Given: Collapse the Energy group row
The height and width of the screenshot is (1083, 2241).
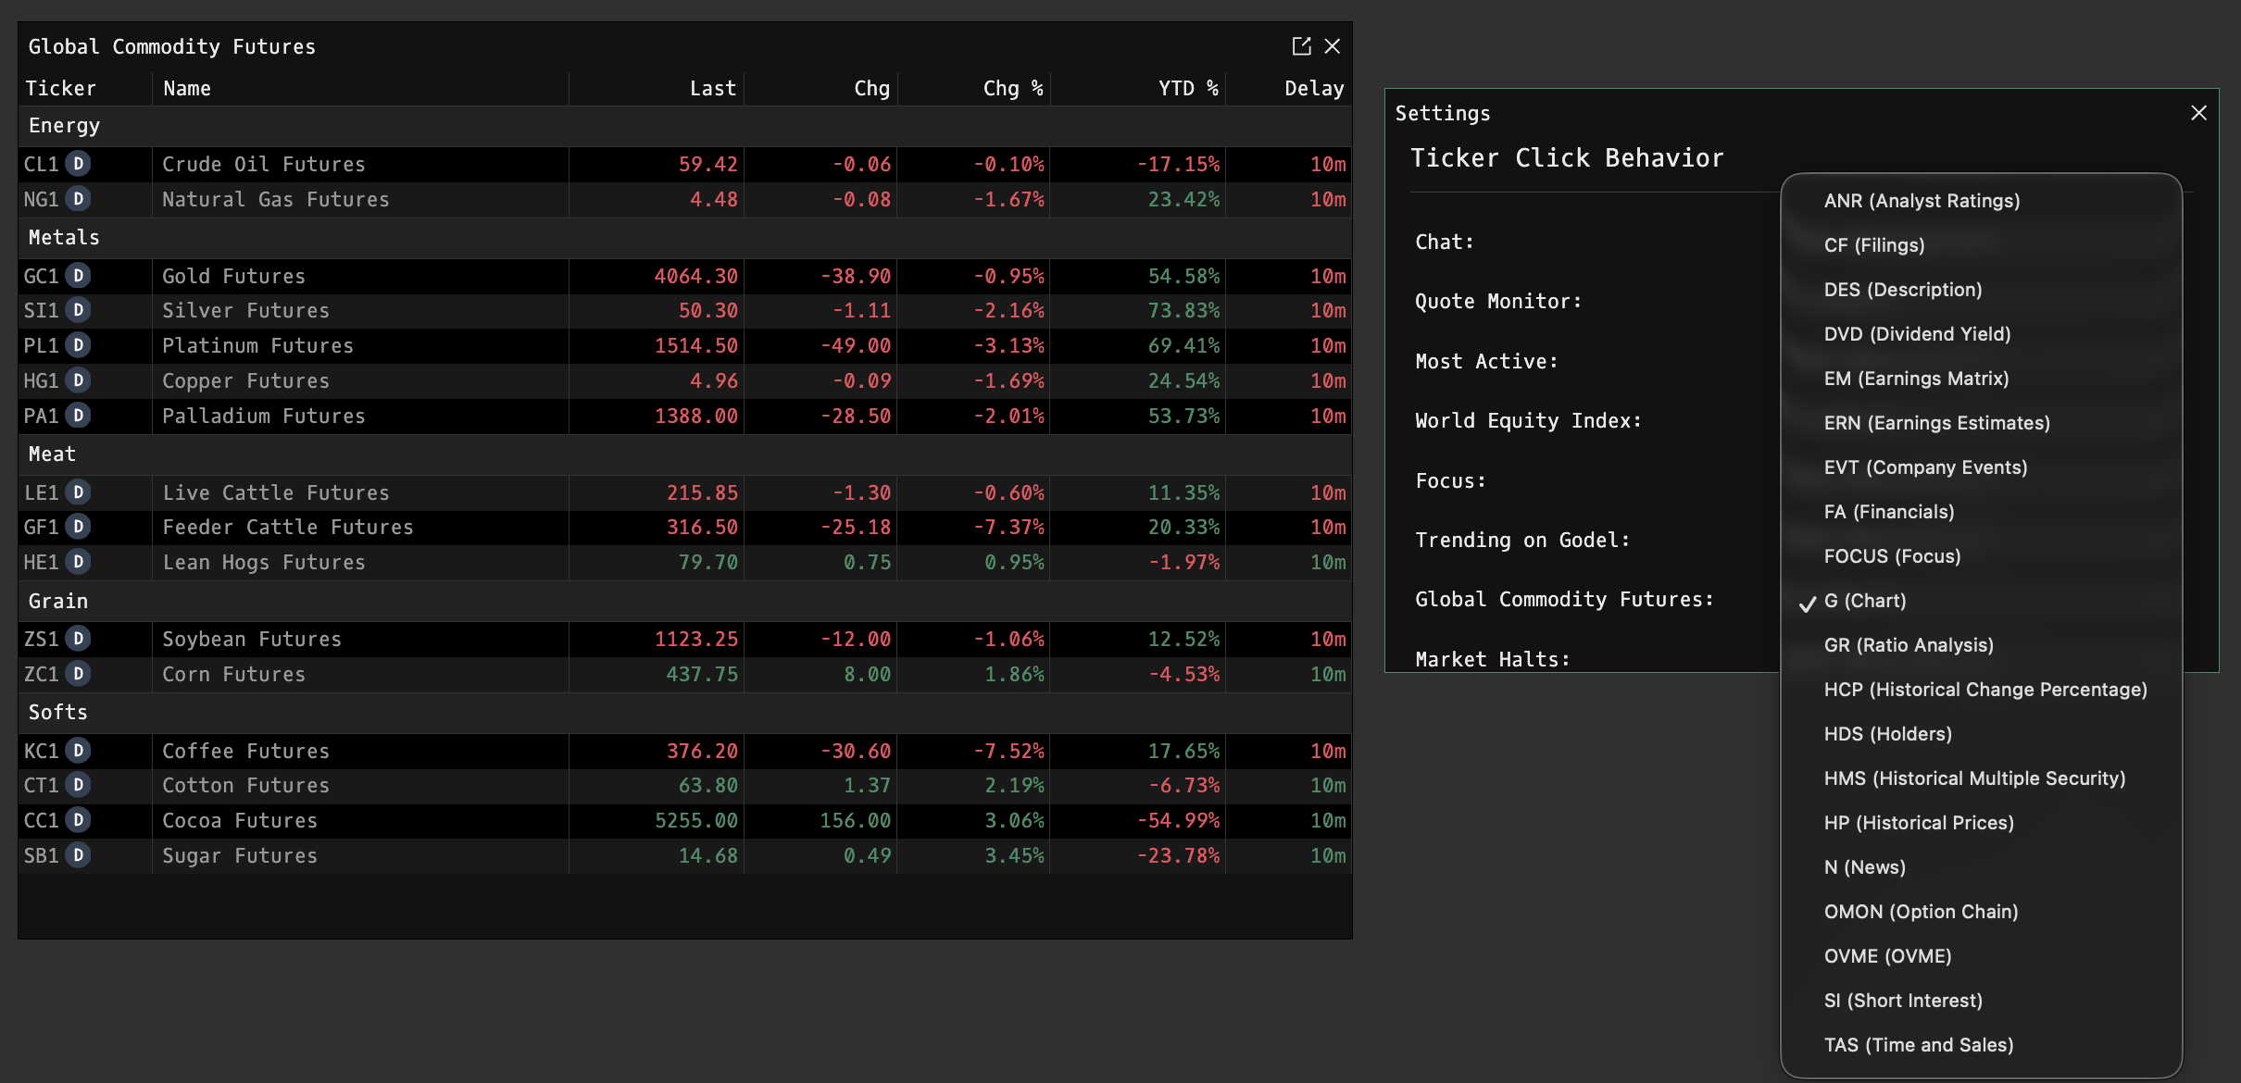Looking at the screenshot, I should tap(685, 126).
